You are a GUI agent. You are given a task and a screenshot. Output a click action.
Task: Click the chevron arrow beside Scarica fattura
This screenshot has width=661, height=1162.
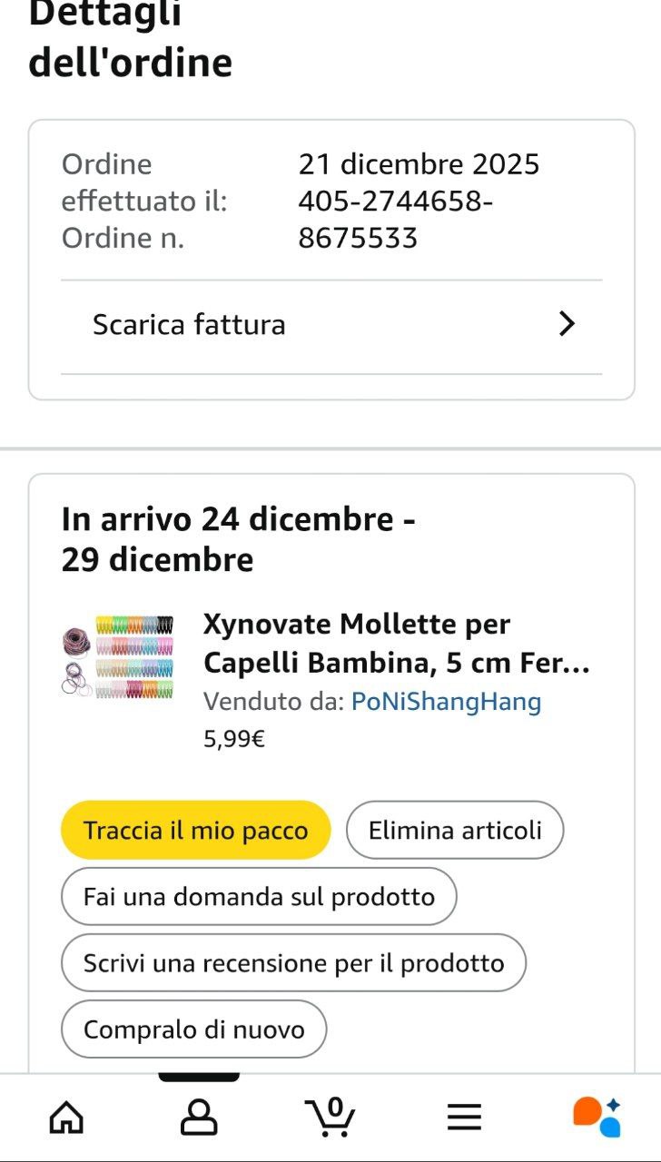click(x=567, y=324)
